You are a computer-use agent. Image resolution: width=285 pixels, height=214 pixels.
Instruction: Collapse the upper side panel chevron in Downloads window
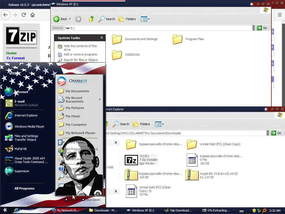tap(116, 142)
